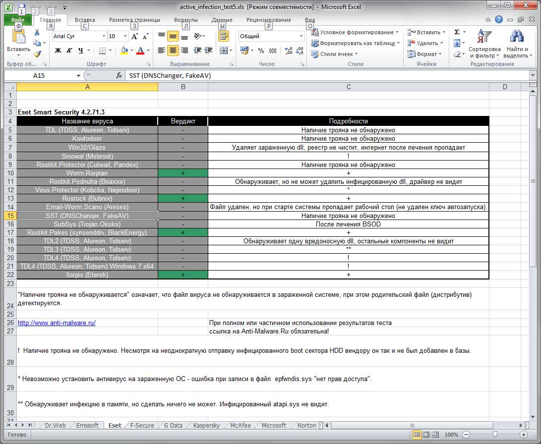Screen dimensions: 541x444
Task: Click the fx insert function icon
Action: 119,75
